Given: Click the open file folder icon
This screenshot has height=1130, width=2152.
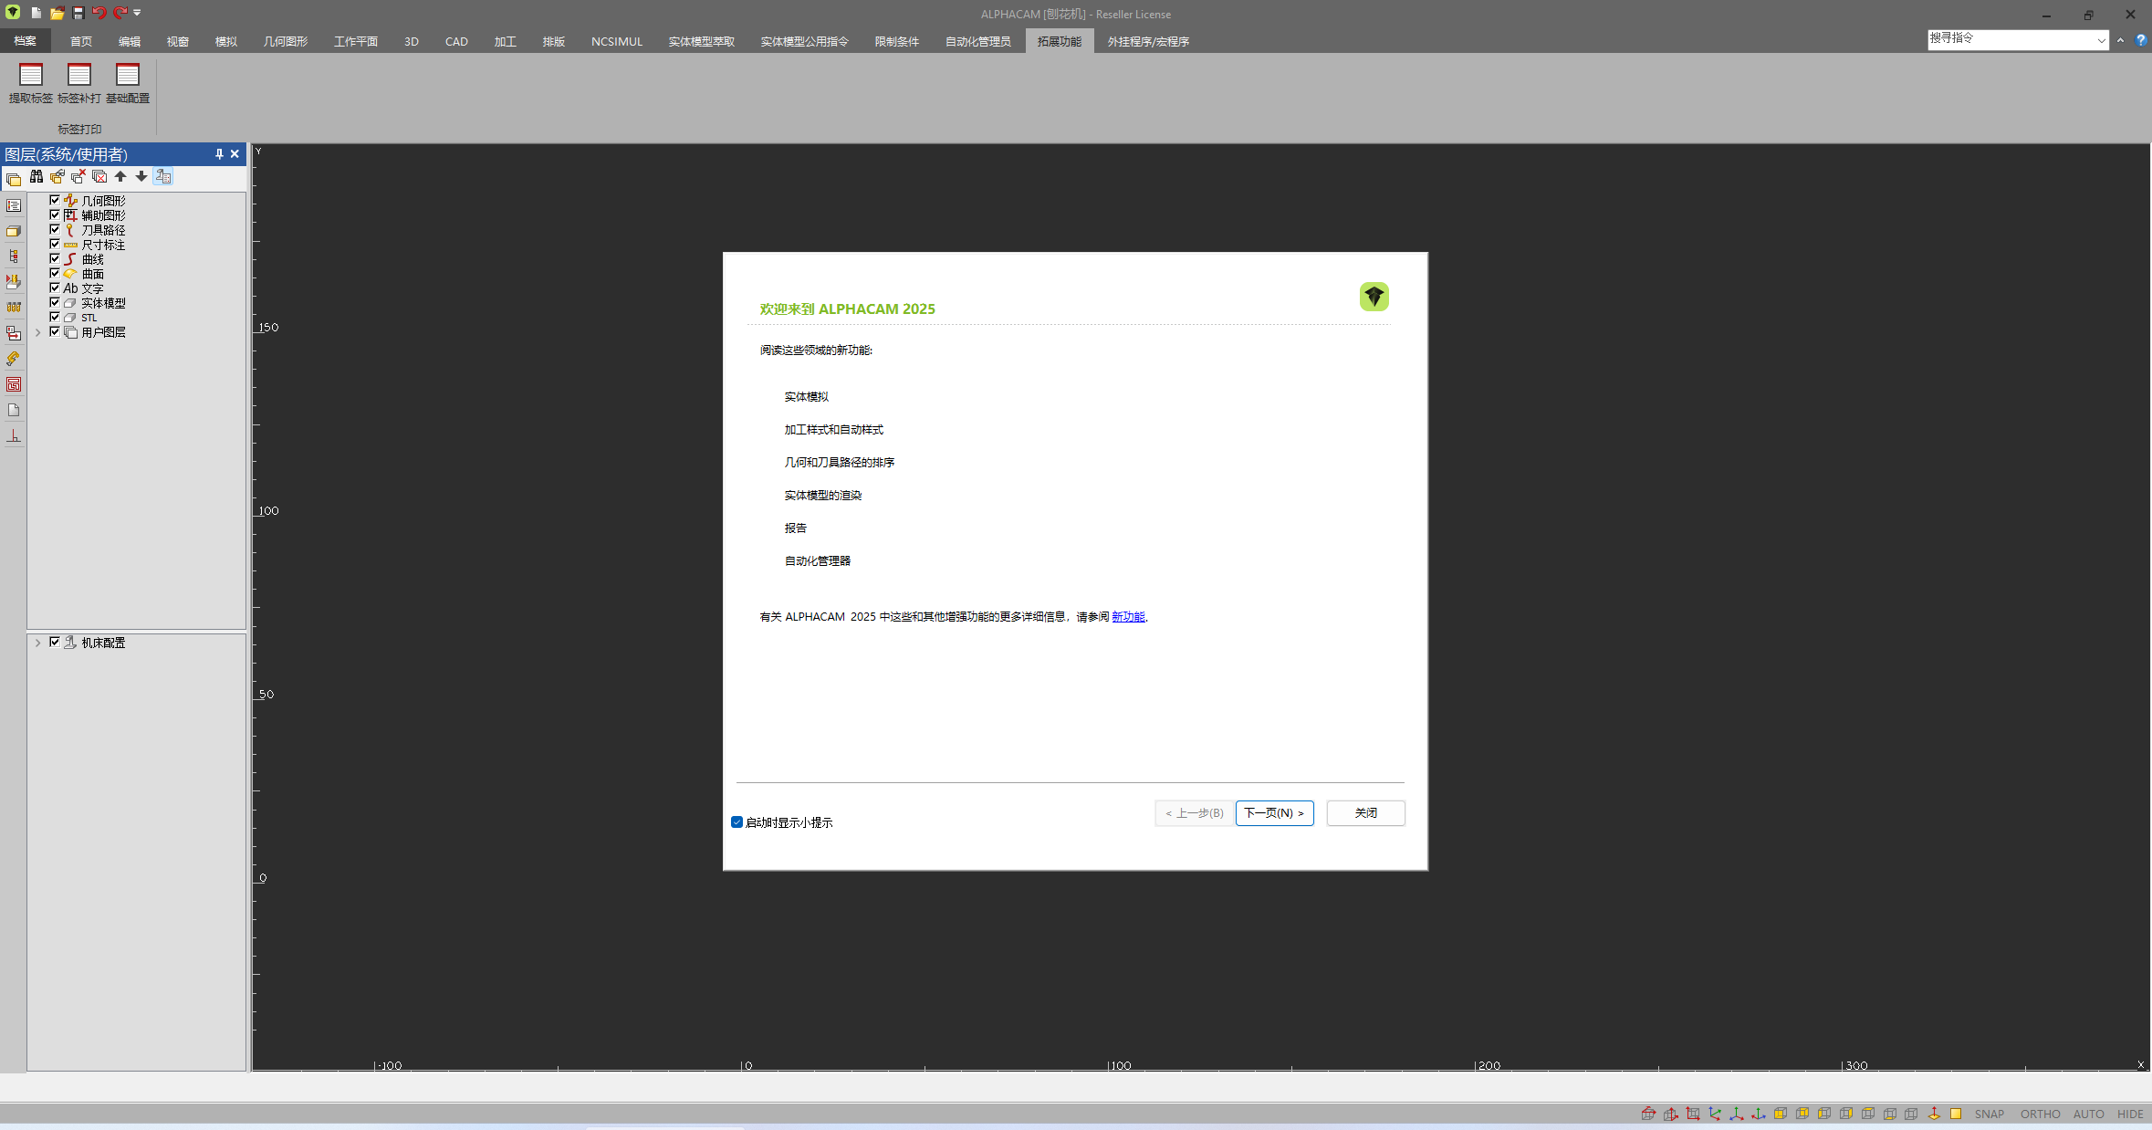Looking at the screenshot, I should click(x=57, y=13).
